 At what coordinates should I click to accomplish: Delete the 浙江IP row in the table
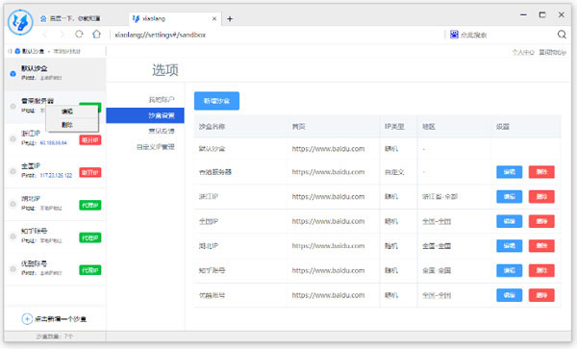541,196
